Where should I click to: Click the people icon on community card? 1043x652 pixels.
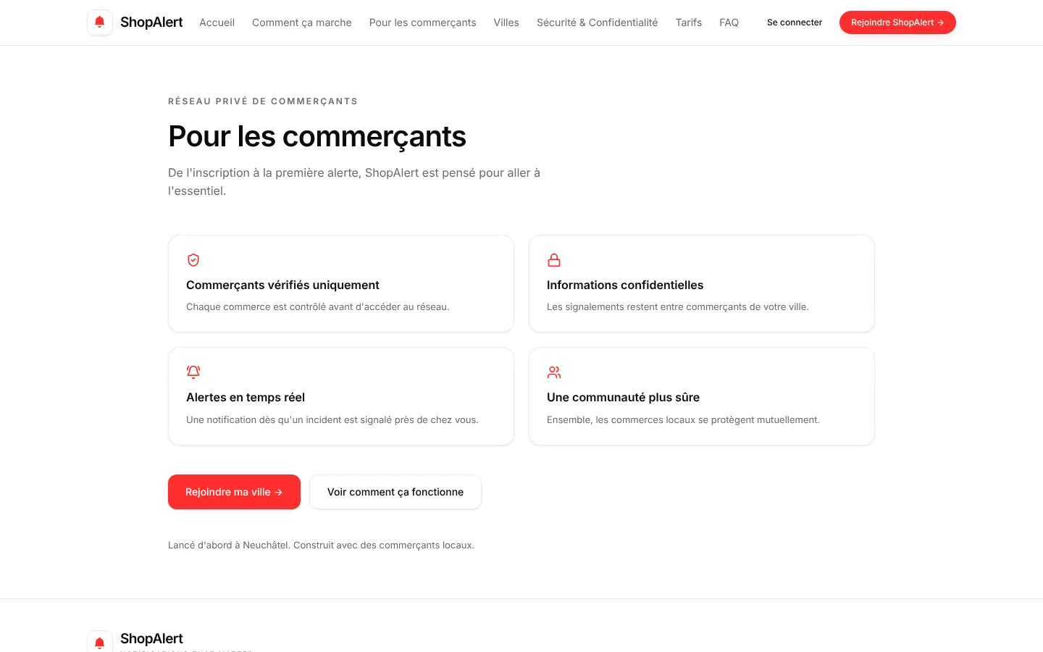tap(554, 372)
